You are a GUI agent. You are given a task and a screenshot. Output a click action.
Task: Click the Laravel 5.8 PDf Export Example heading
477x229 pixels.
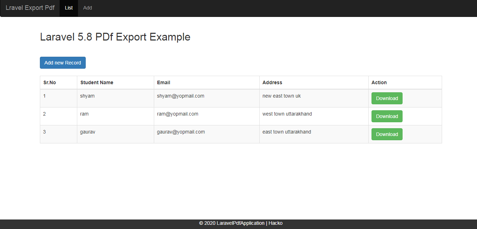(115, 37)
